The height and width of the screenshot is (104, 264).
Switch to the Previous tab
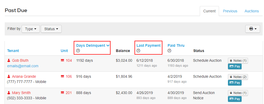(230, 11)
